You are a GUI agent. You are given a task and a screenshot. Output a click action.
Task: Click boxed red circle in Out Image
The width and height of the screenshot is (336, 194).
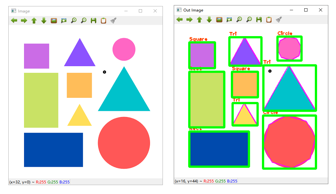(x=290, y=142)
